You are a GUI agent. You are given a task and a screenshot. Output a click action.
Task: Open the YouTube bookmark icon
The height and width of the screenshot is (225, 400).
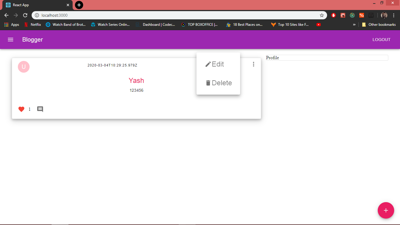[x=319, y=25]
